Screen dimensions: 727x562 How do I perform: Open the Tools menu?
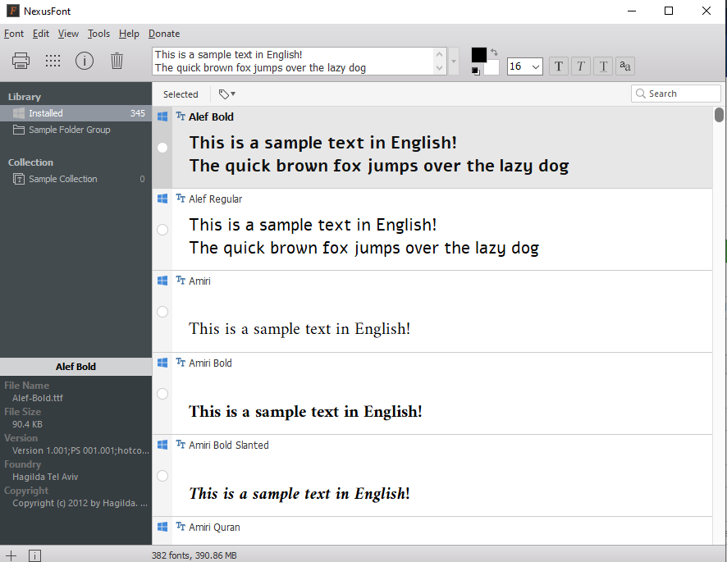[x=98, y=34]
